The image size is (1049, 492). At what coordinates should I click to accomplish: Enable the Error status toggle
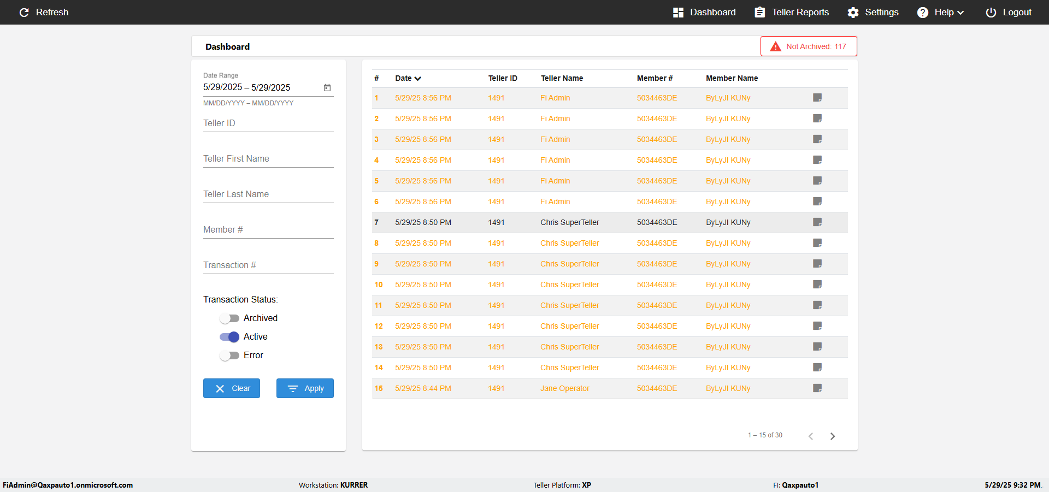click(x=229, y=355)
